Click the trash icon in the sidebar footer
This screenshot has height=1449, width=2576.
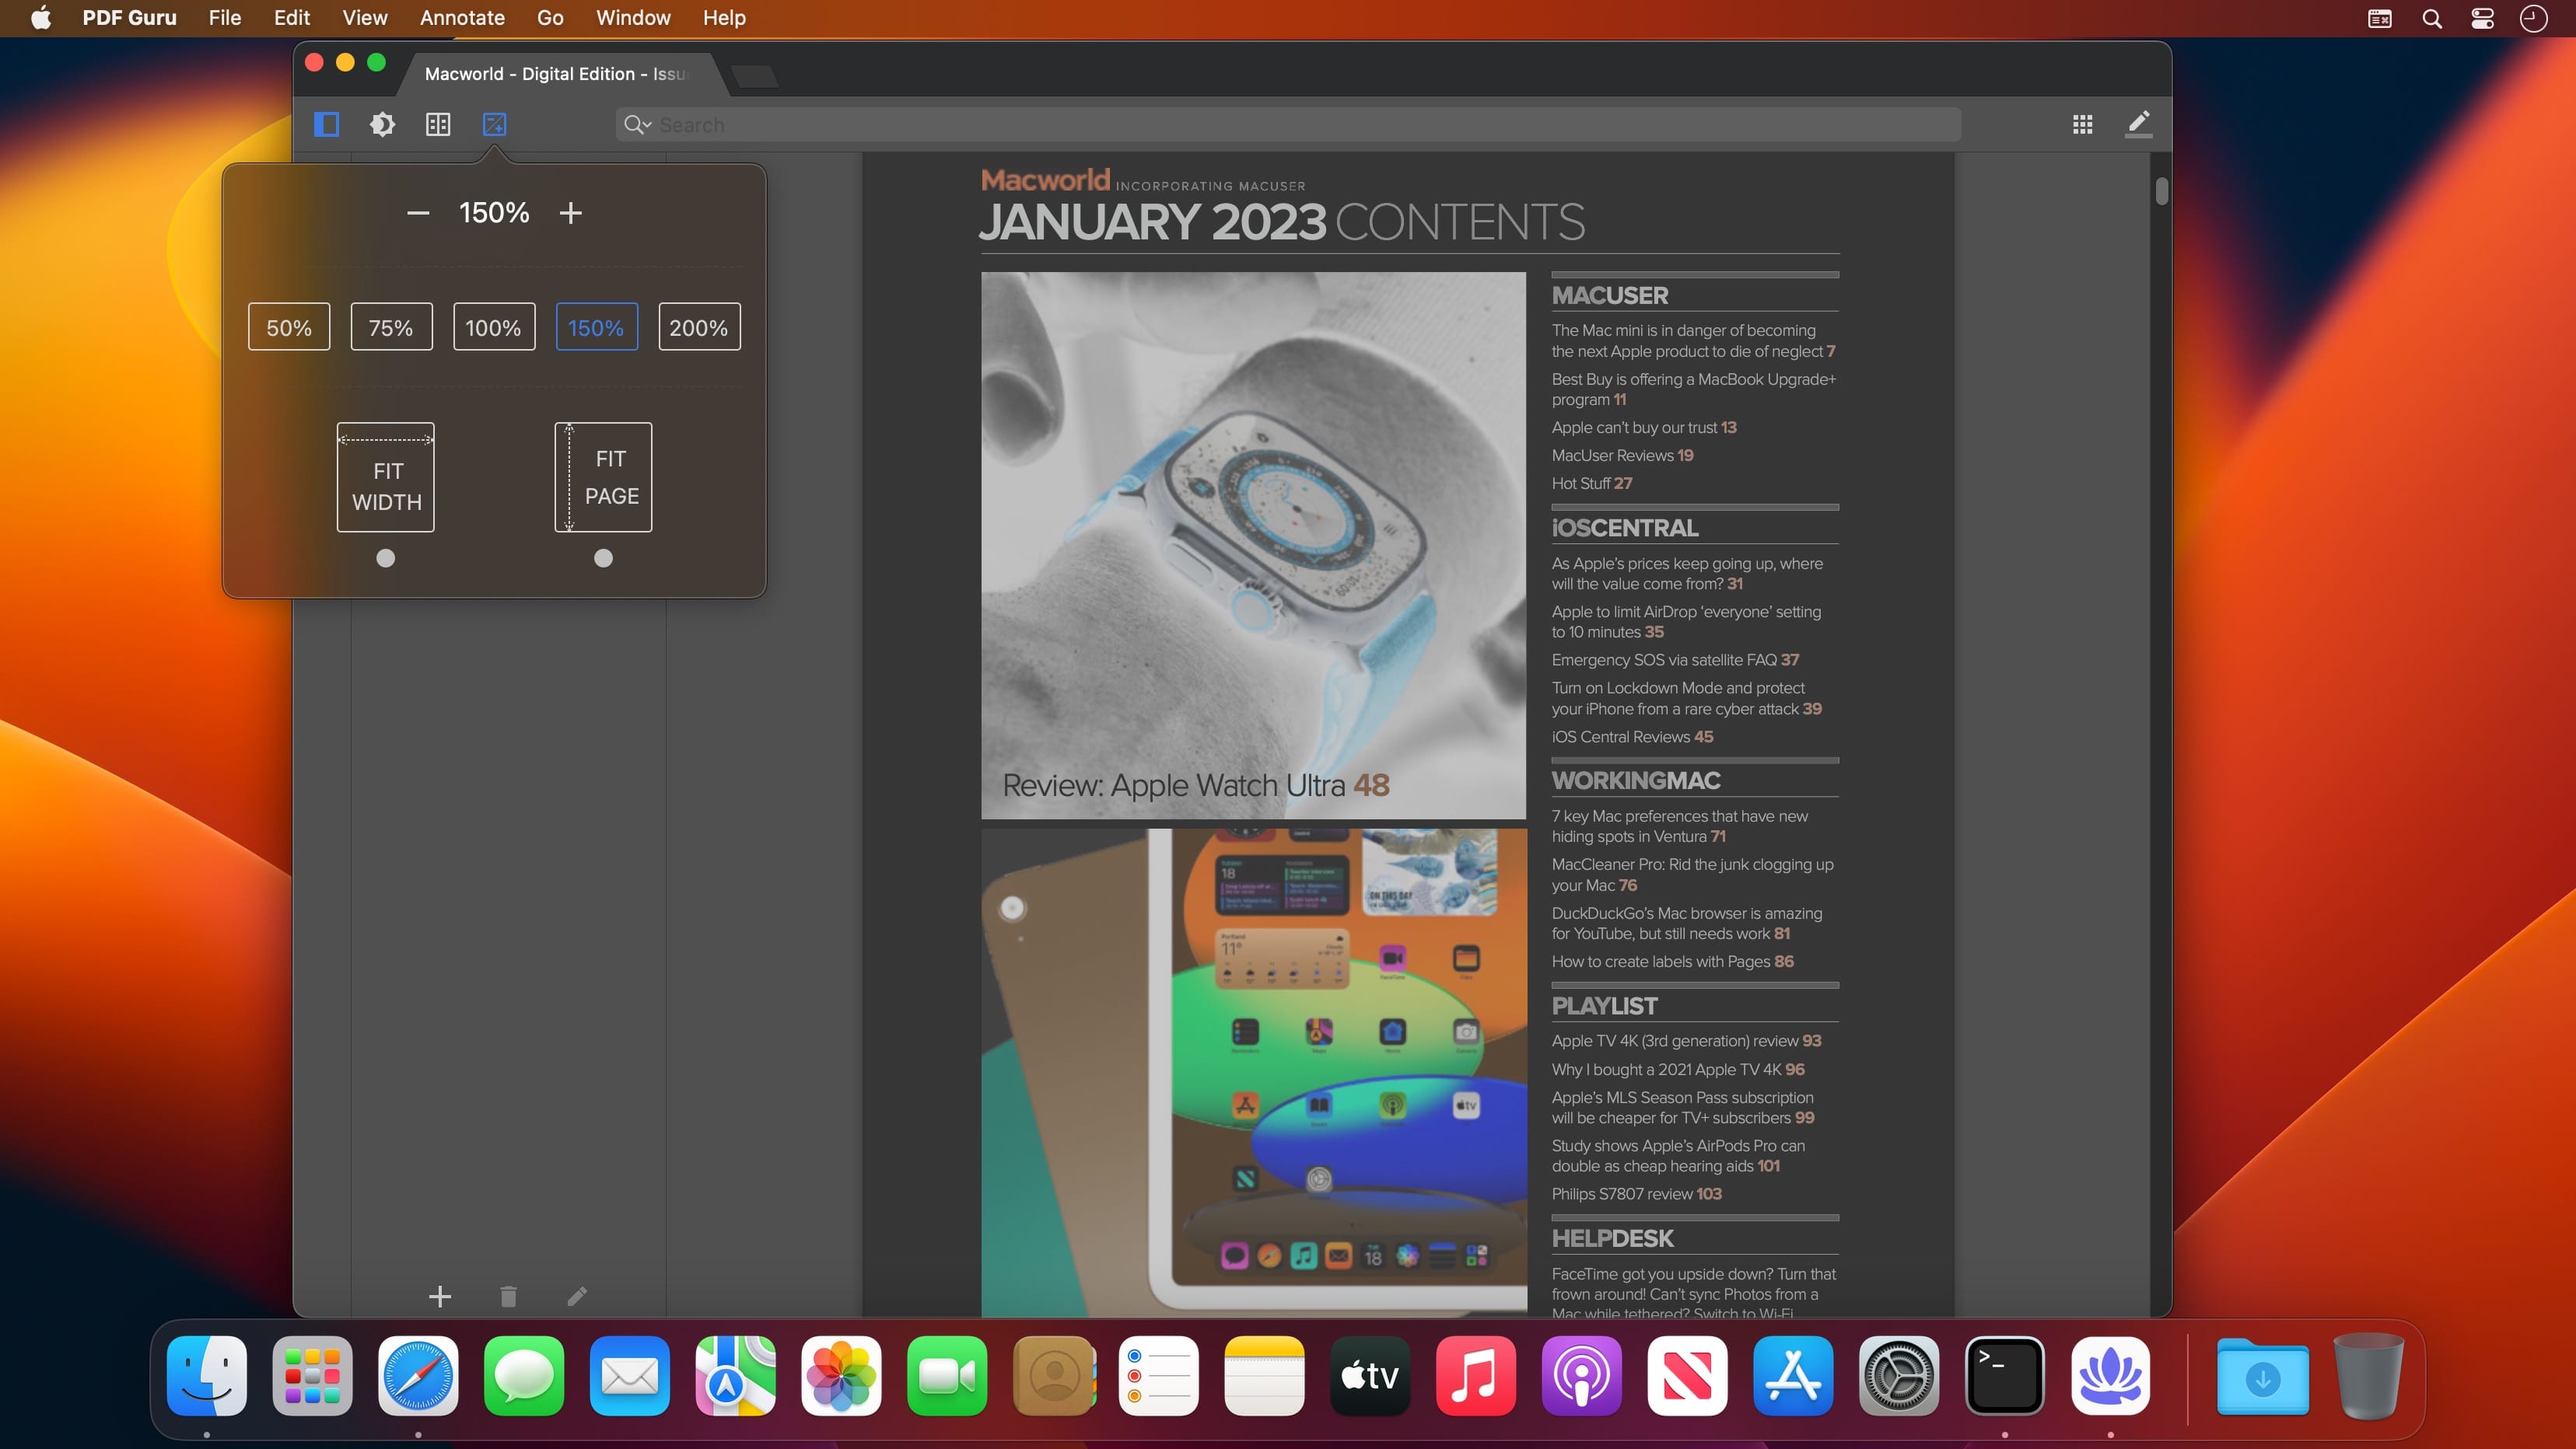pyautogui.click(x=508, y=1296)
